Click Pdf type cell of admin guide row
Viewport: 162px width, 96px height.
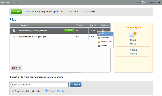78,31
